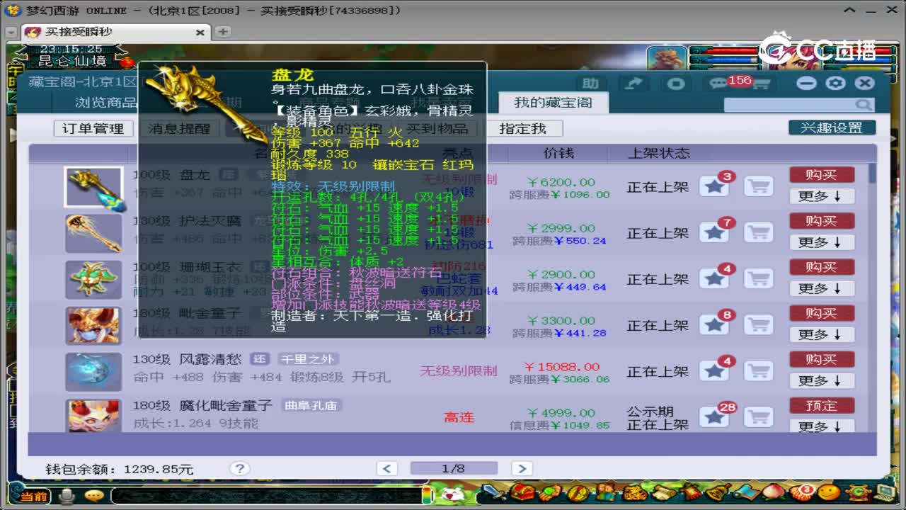Open the 指定我 sub-tab
This screenshot has width=906, height=510.
click(x=523, y=128)
